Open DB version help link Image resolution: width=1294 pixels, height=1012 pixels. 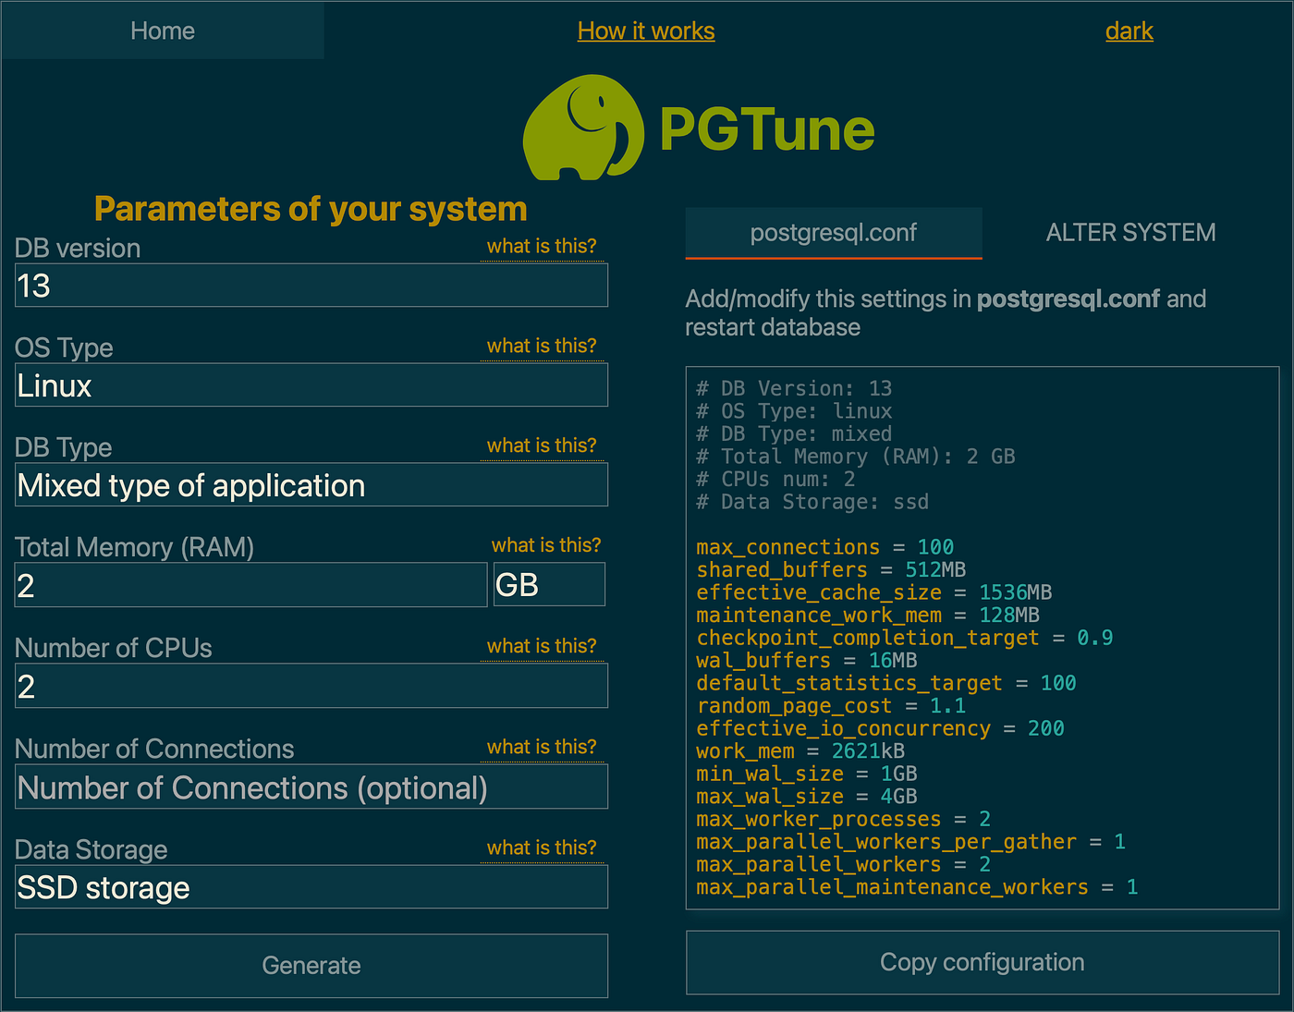543,245
